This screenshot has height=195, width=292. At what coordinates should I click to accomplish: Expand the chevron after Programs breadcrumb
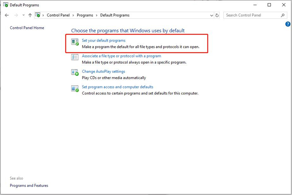(97, 15)
